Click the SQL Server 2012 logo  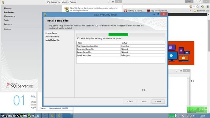tap(20, 86)
